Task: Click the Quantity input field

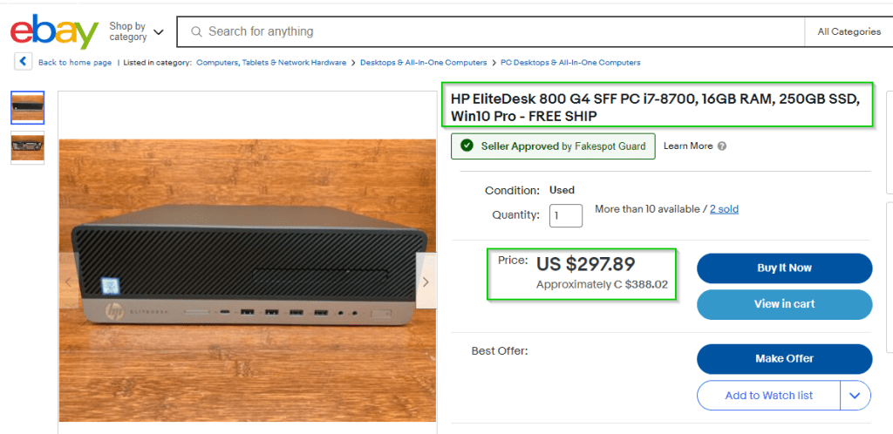Action: pos(565,215)
